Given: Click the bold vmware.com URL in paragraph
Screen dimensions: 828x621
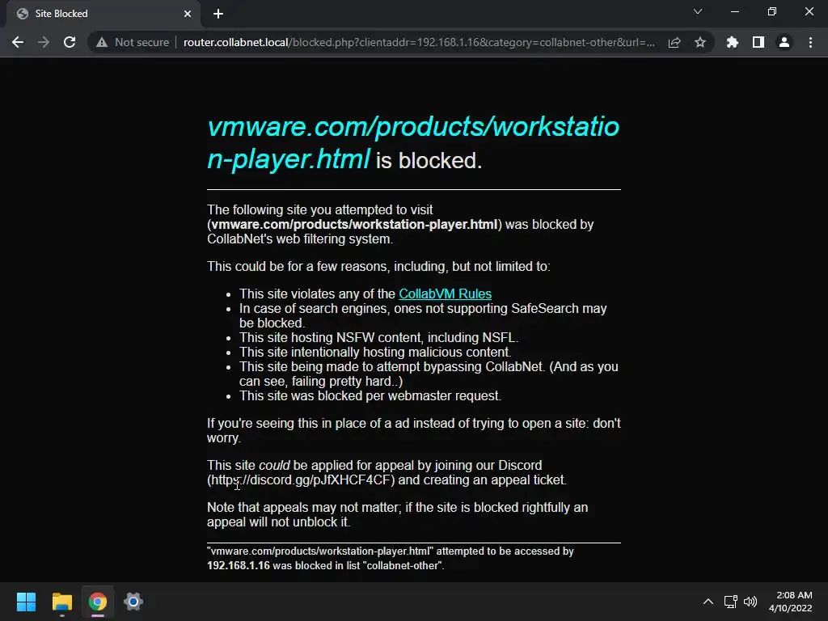Looking at the screenshot, I should tap(354, 225).
